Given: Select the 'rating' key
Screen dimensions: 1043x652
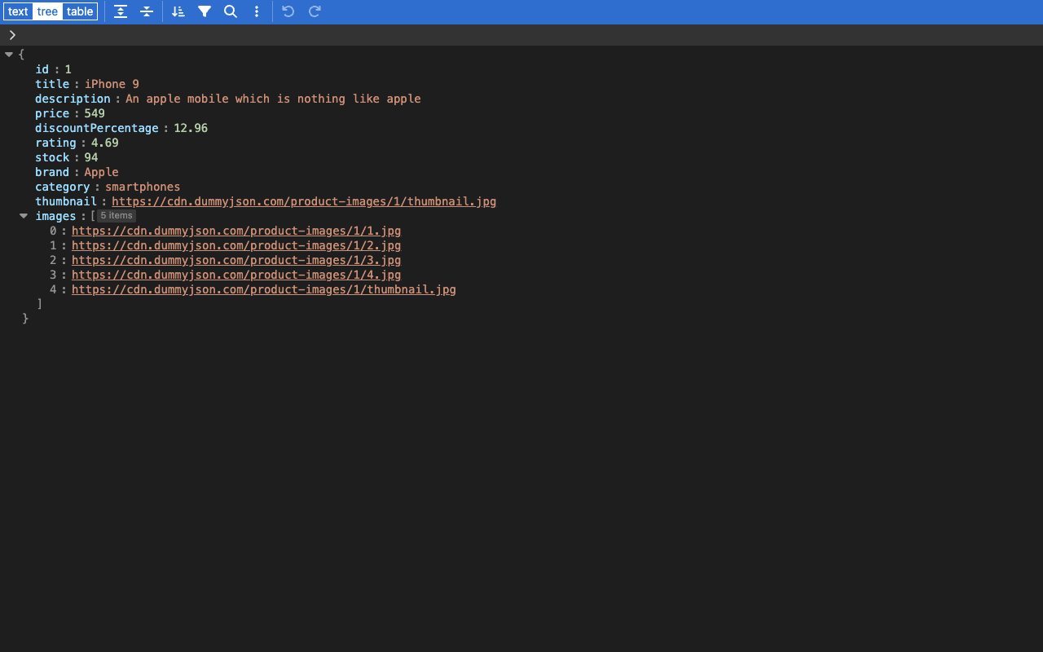Looking at the screenshot, I should 55,143.
